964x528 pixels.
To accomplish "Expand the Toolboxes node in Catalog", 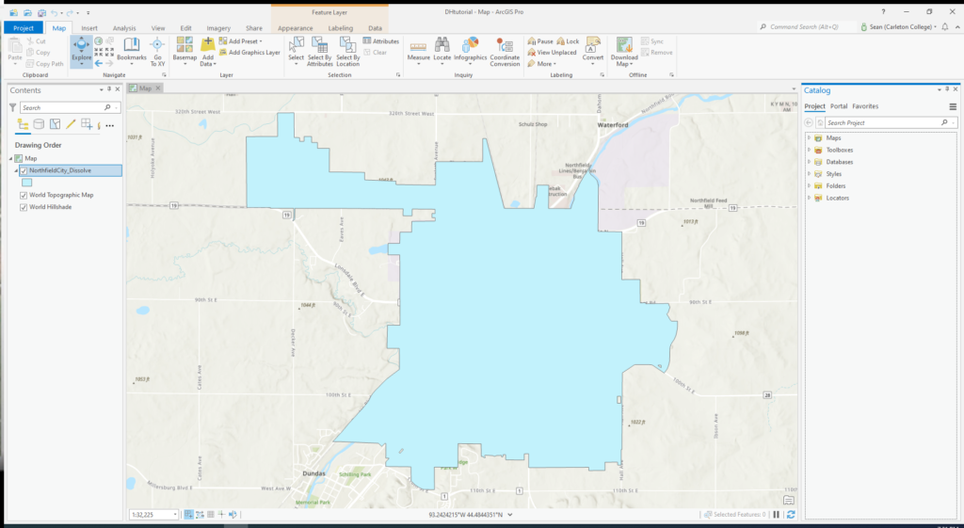I will 809,150.
